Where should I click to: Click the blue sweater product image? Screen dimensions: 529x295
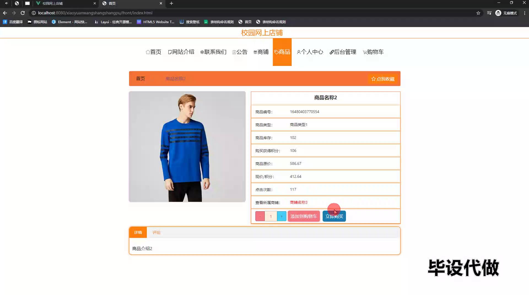click(x=187, y=147)
